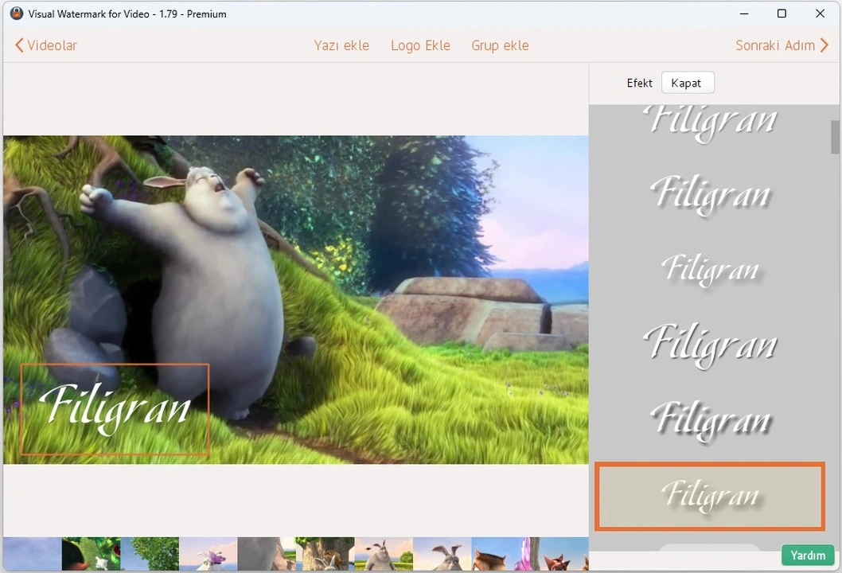Pick the topmost partially visible Filigran effect
This screenshot has width=842, height=573.
click(x=710, y=119)
